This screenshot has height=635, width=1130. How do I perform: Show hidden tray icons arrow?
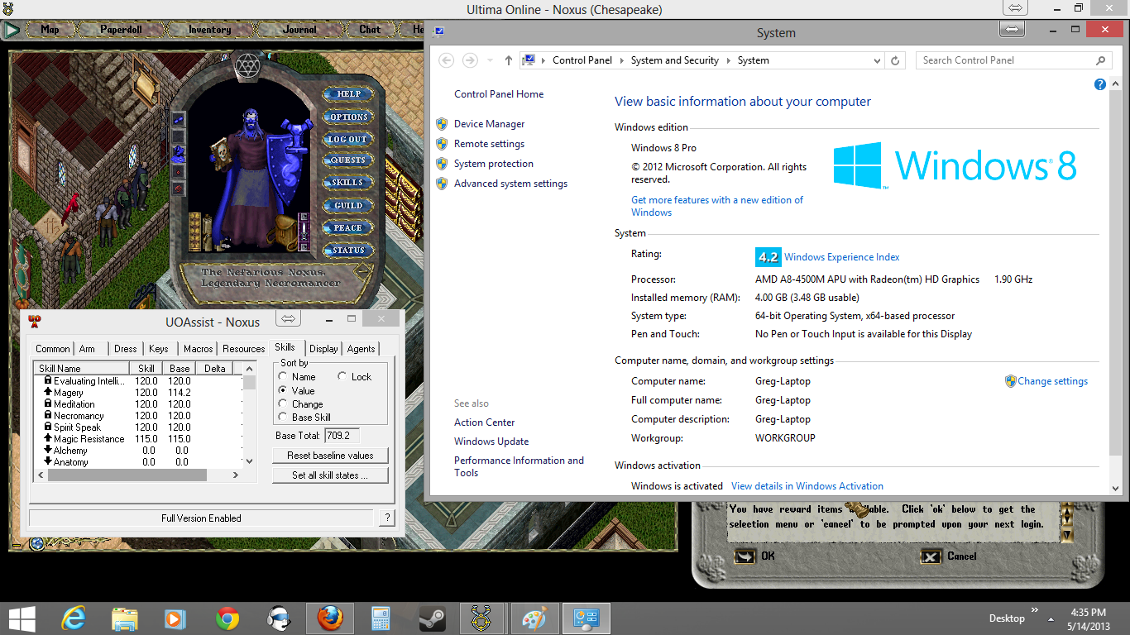1051,618
